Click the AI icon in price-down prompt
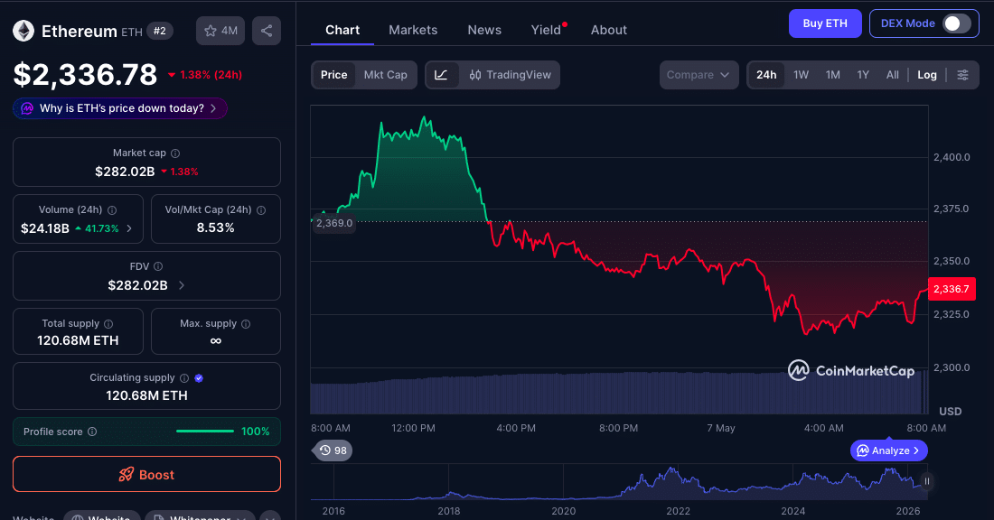Viewport: 994px width, 520px height. 27,108
